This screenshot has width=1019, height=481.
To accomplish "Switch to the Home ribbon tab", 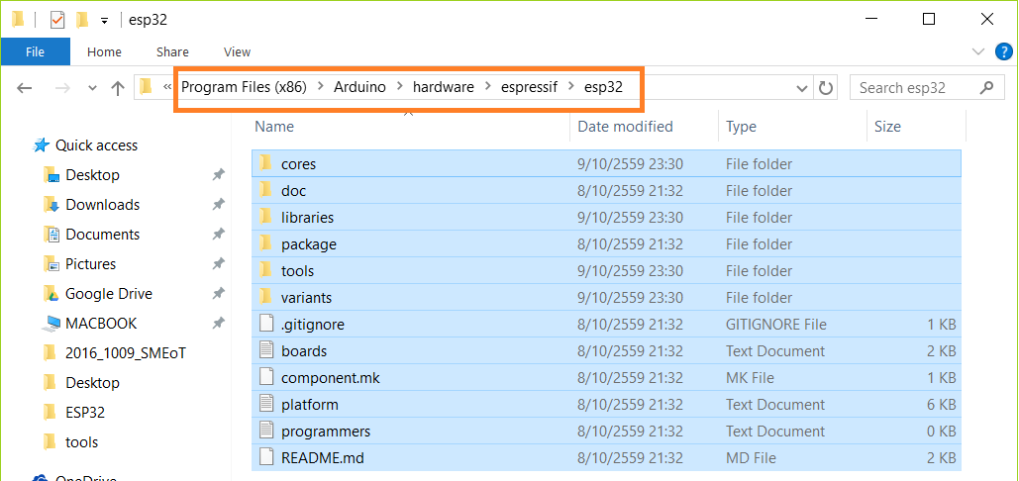I will [104, 51].
